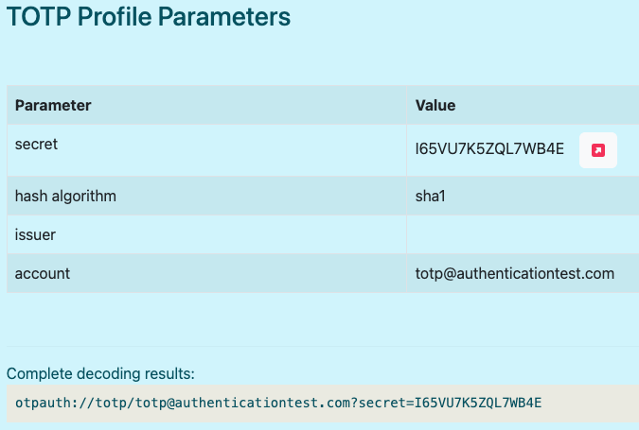Screen dimensions: 639x430
Task: Select the account row label
Action: coord(43,273)
